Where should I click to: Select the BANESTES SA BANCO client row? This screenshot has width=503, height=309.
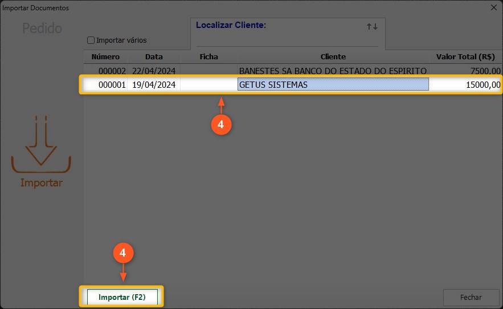pyautogui.click(x=333, y=71)
